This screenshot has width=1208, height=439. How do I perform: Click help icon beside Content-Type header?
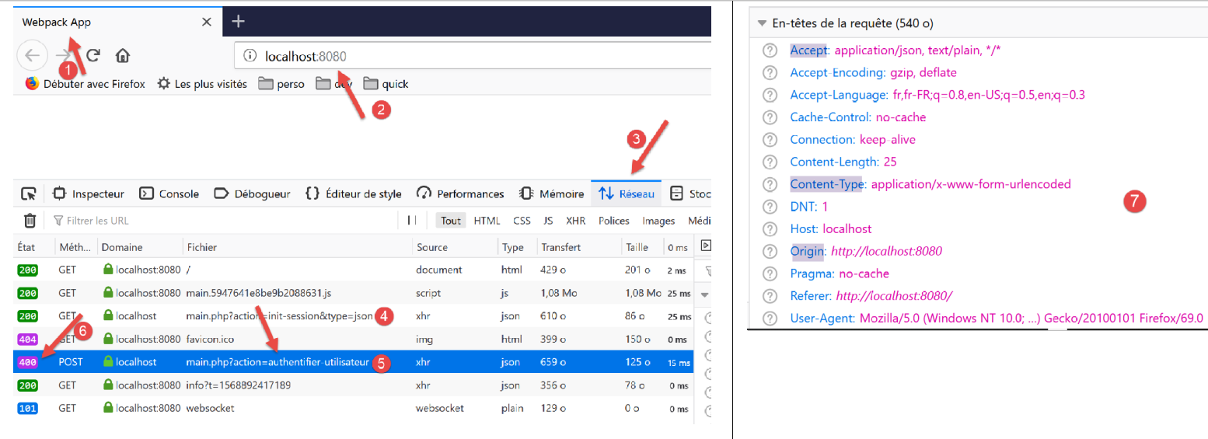770,185
